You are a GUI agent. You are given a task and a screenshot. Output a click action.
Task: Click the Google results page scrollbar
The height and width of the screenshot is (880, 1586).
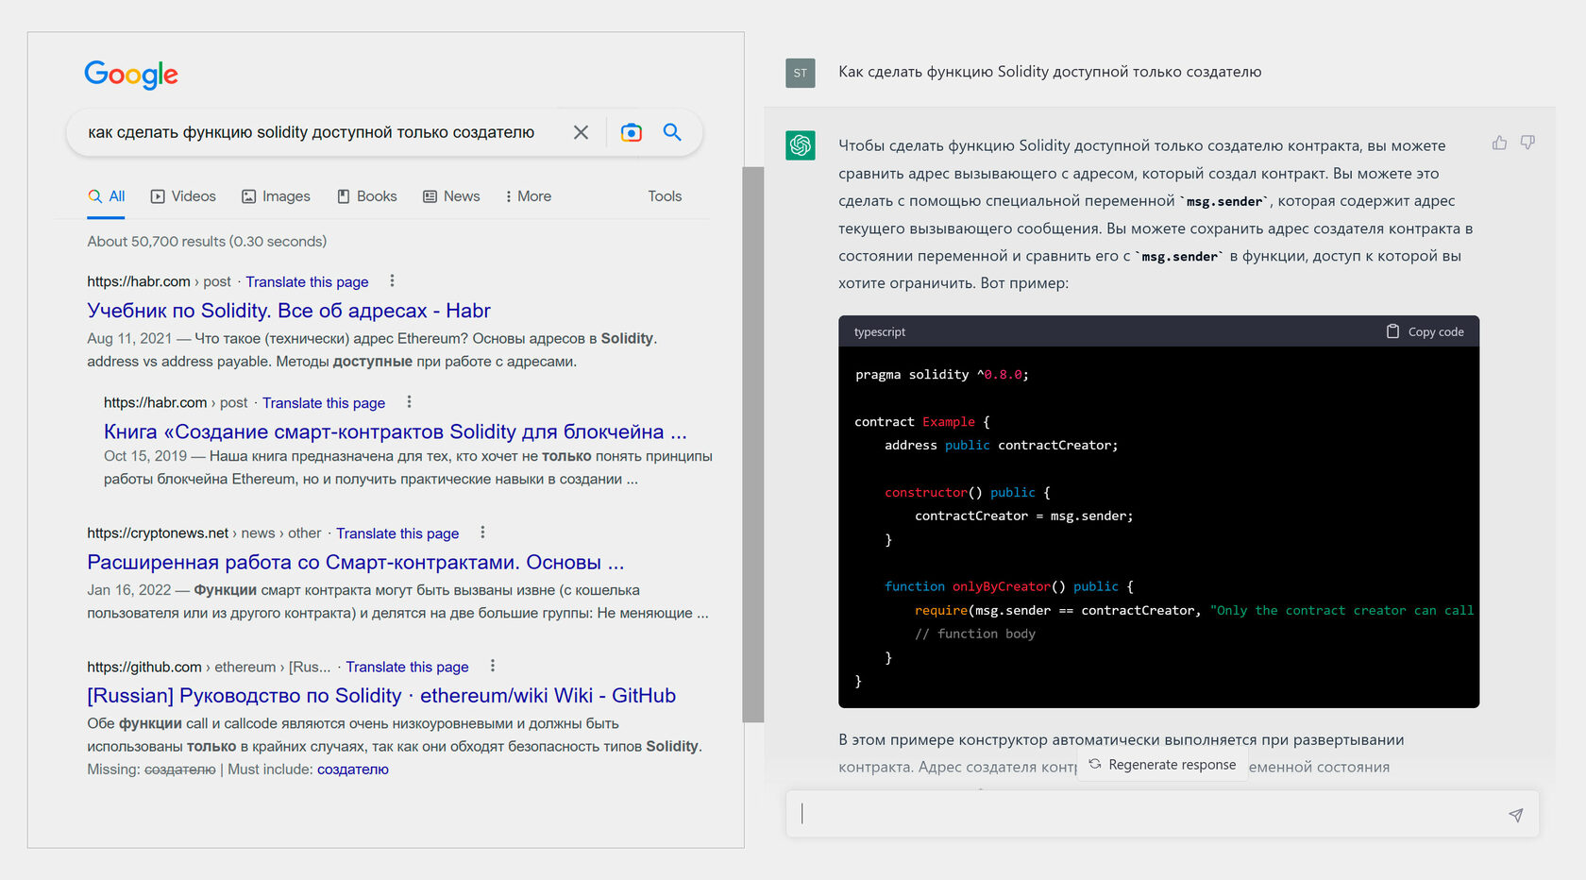752,445
